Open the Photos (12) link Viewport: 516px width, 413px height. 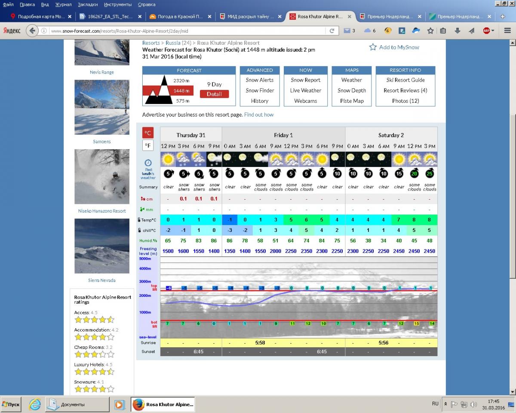click(x=405, y=101)
